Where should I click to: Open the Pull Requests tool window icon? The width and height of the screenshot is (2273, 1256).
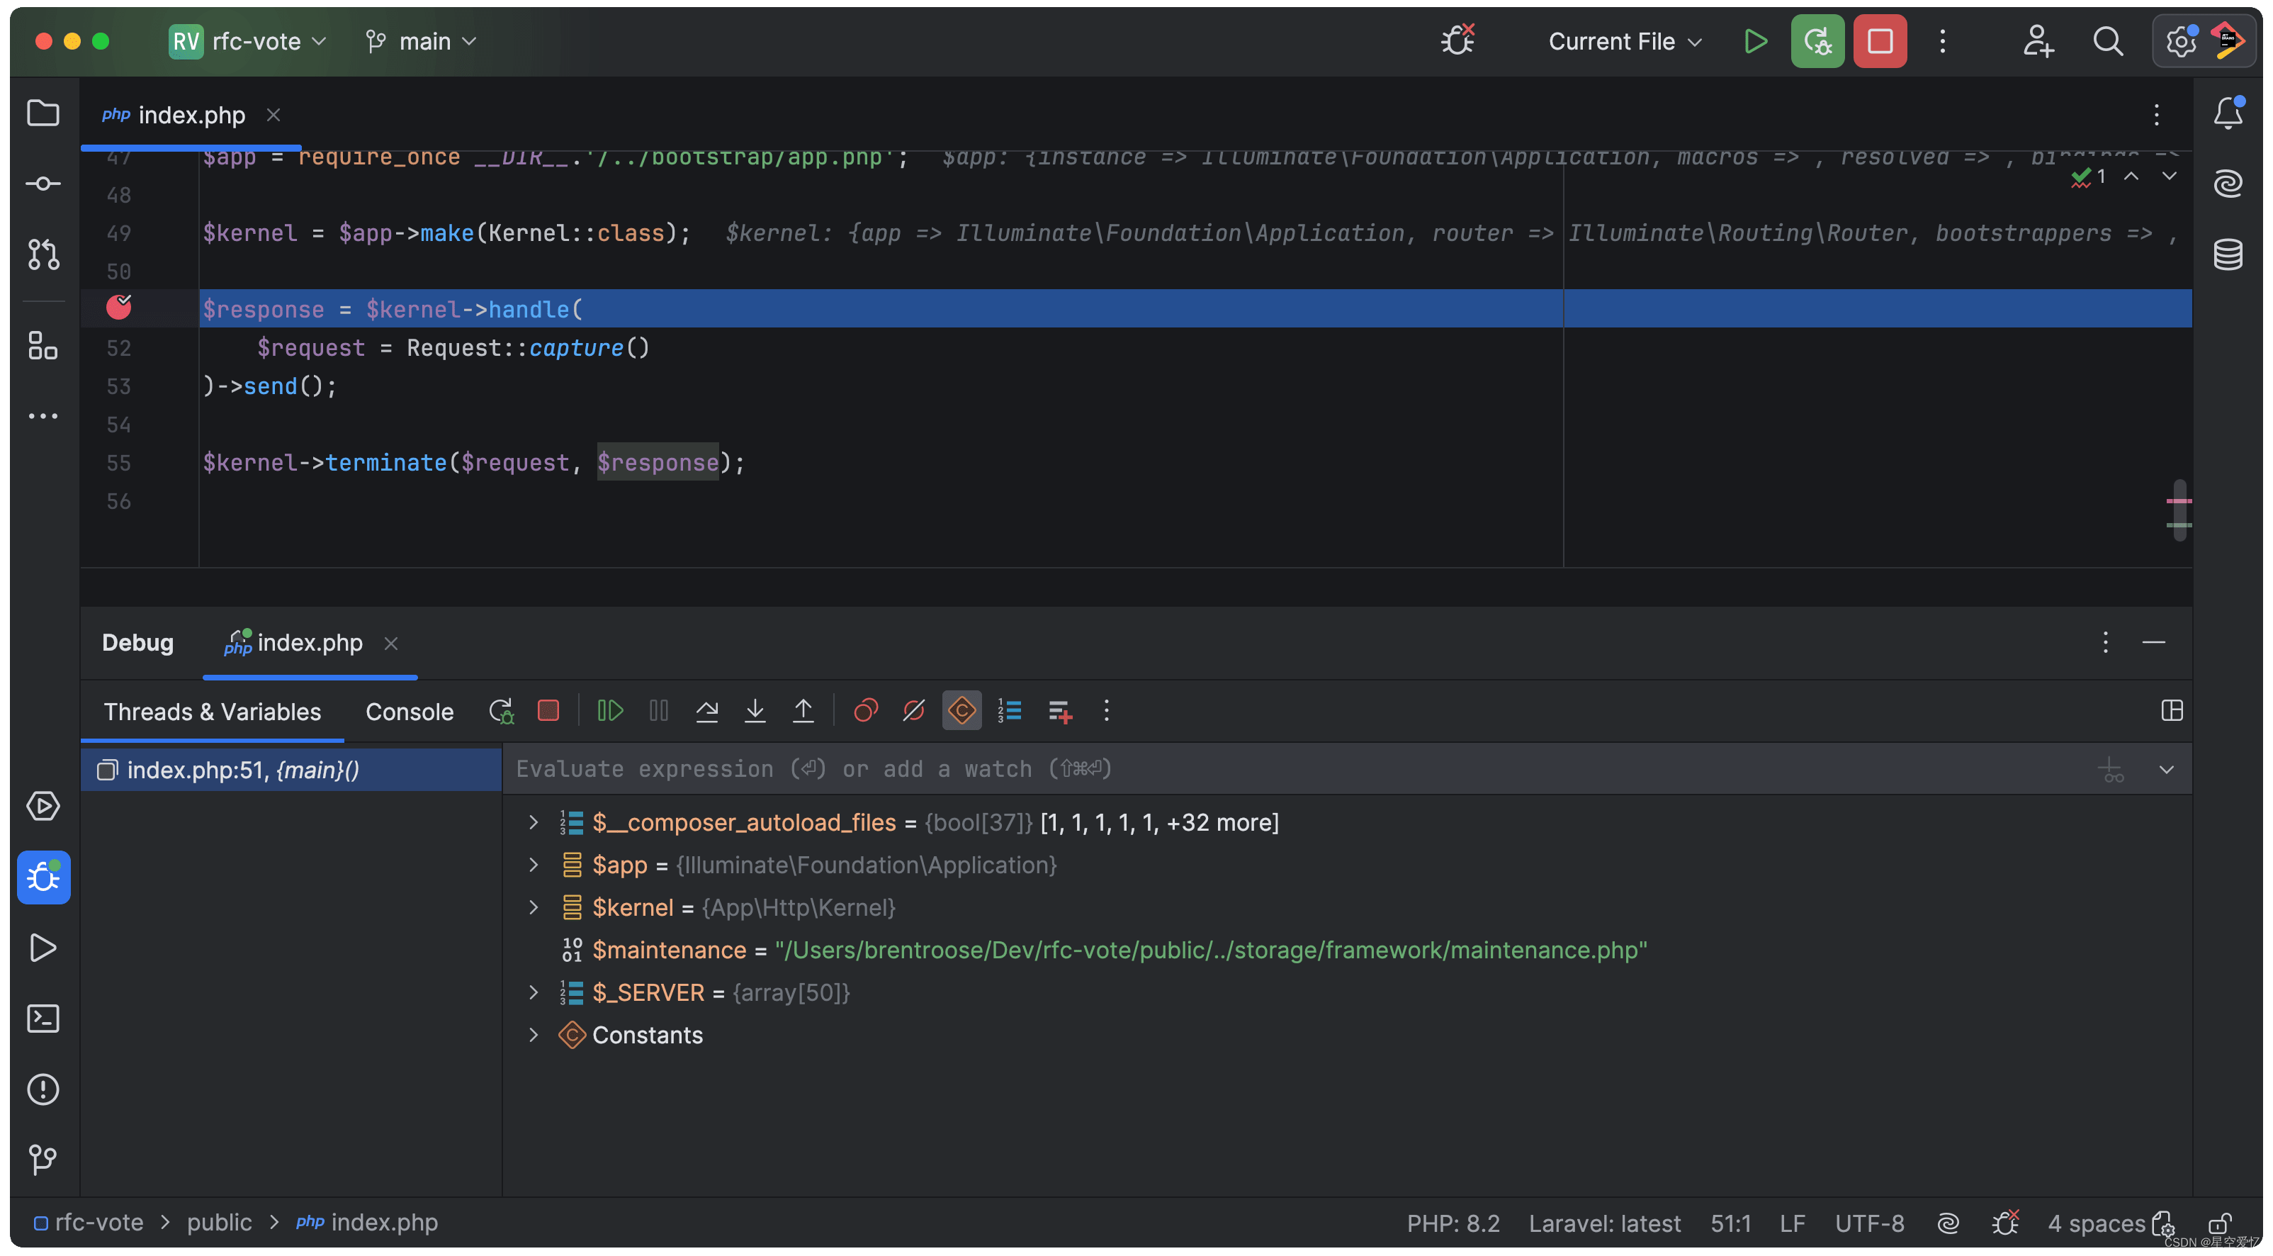tap(43, 254)
